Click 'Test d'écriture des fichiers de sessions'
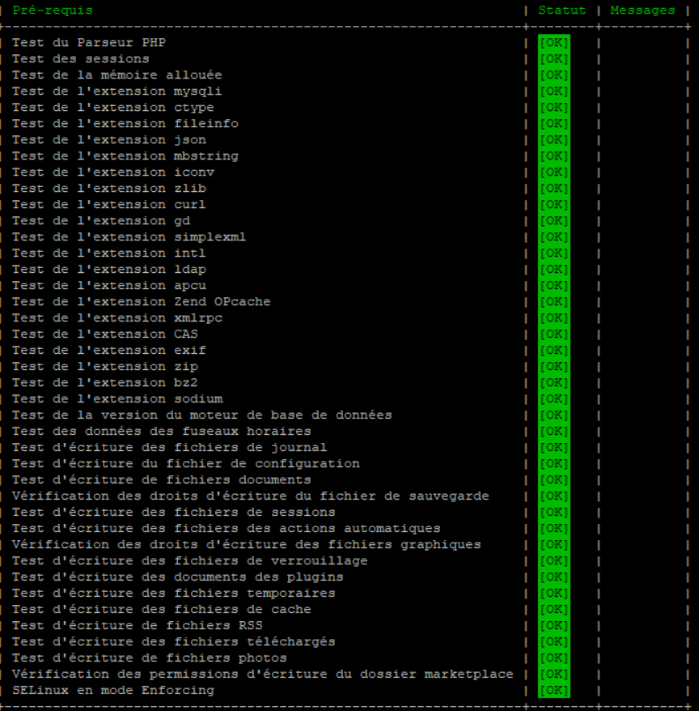Viewport: 699px width, 711px height. coord(173,513)
